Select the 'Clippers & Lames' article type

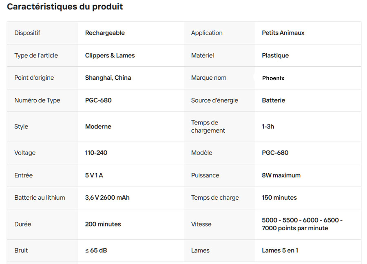(x=110, y=55)
